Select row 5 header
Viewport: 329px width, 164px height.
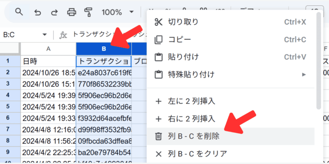(x=10, y=106)
